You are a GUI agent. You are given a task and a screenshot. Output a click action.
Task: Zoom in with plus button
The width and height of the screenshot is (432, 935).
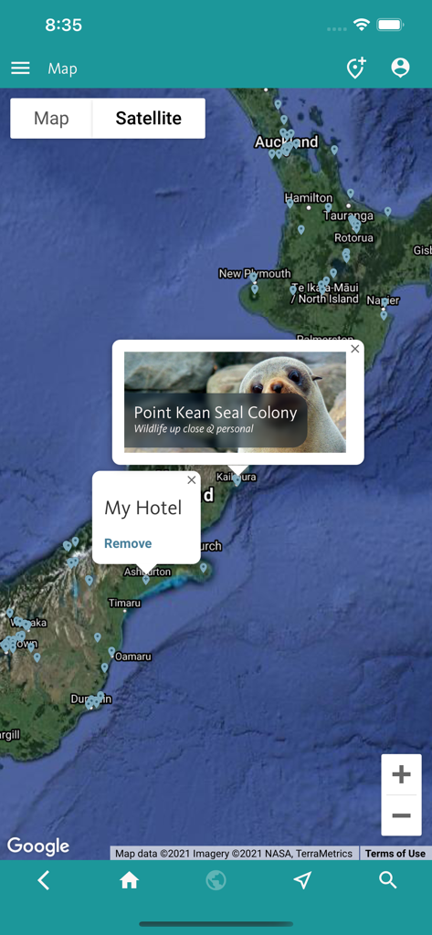(401, 774)
